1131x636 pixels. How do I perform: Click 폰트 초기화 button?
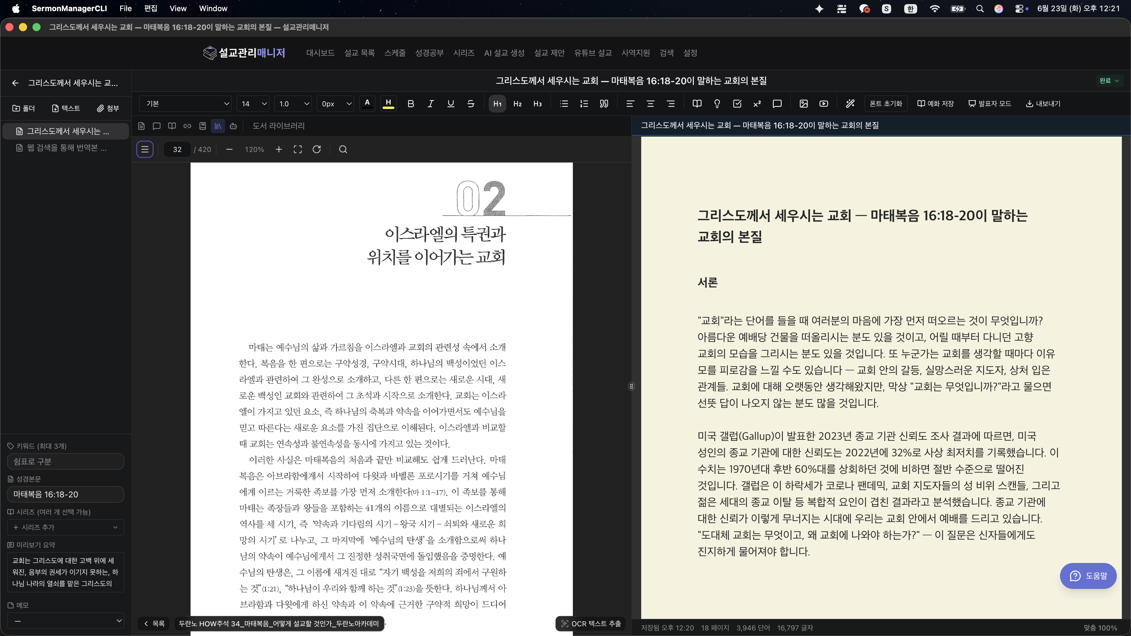point(886,104)
